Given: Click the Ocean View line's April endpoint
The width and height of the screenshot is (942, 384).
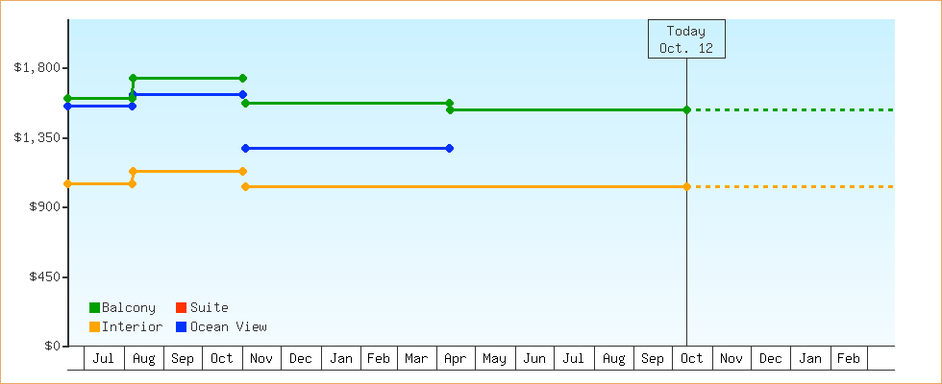Looking at the screenshot, I should [450, 148].
